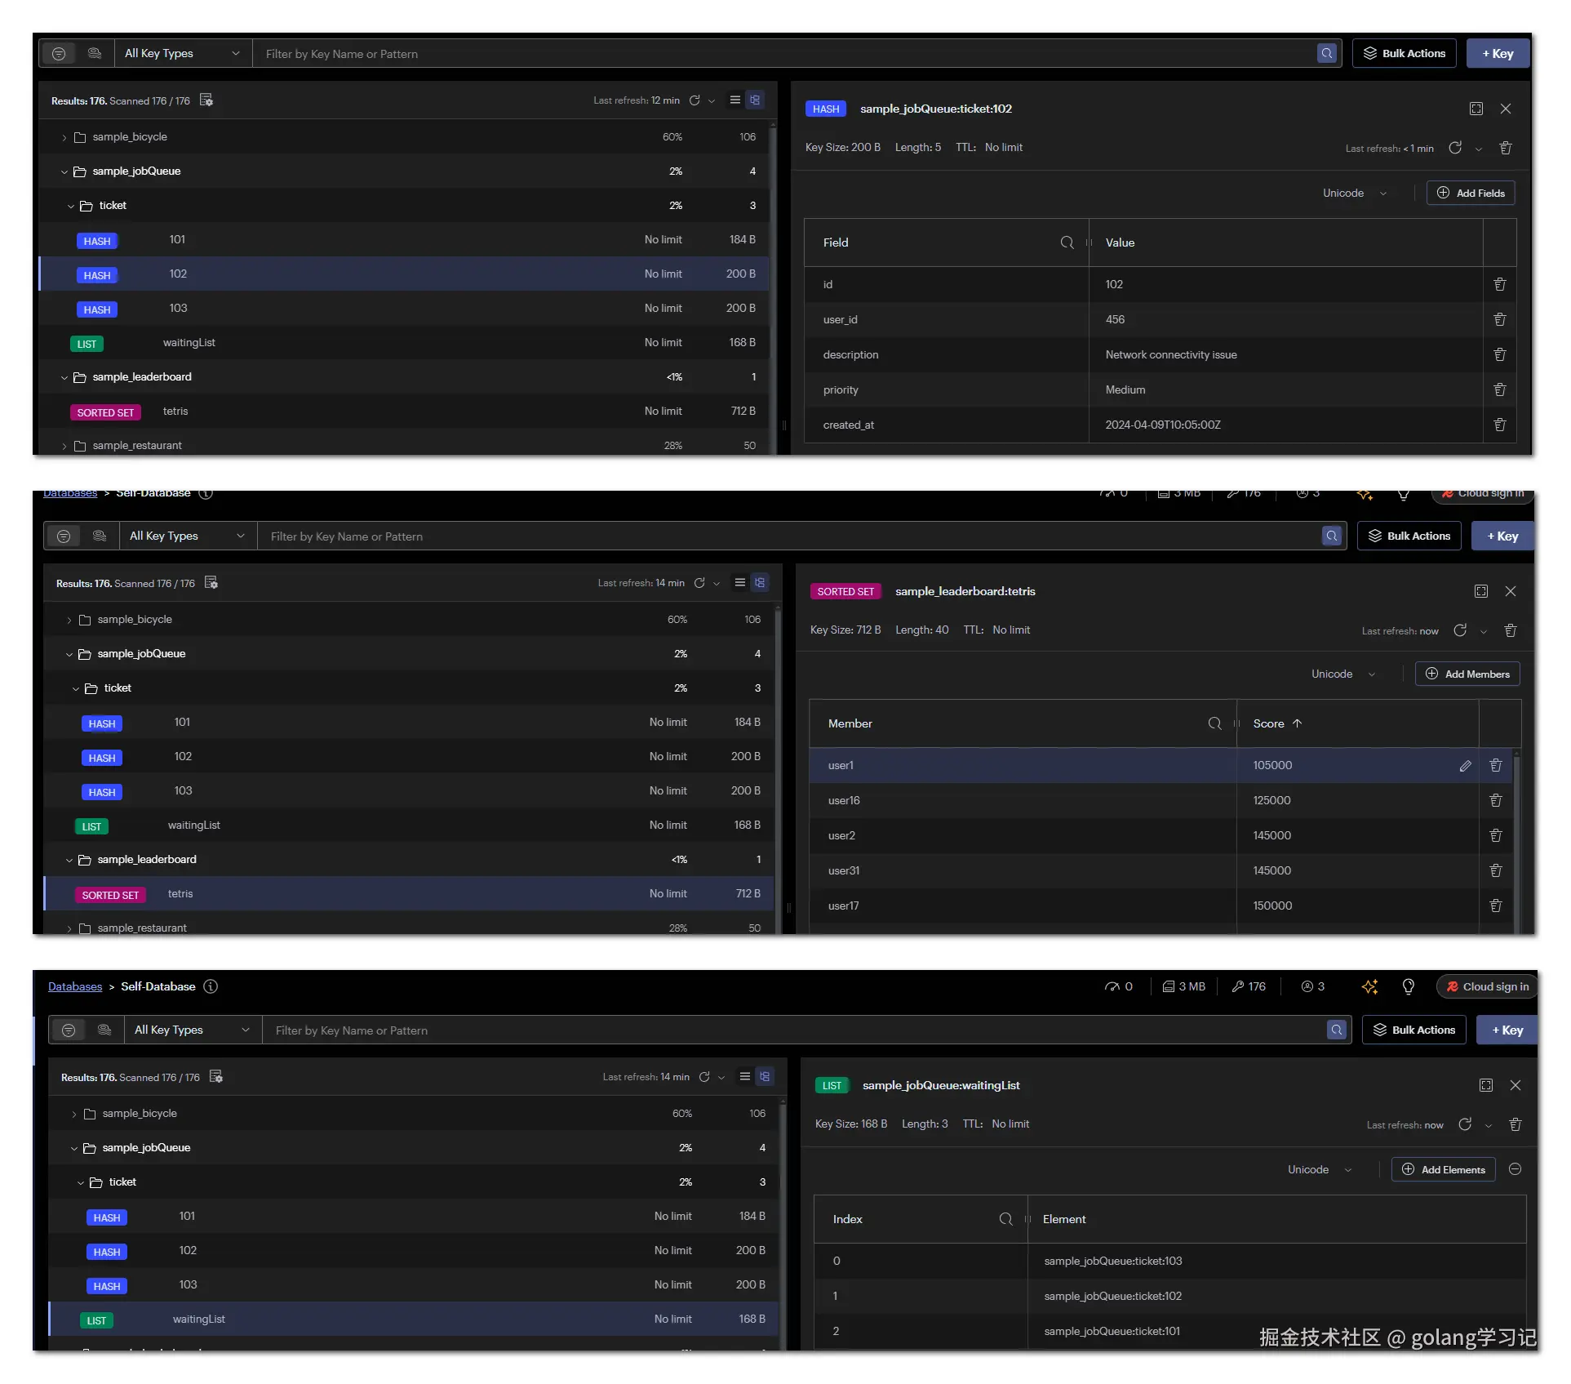Switch to list view beside Last refresh: 12 min

pyautogui.click(x=734, y=100)
